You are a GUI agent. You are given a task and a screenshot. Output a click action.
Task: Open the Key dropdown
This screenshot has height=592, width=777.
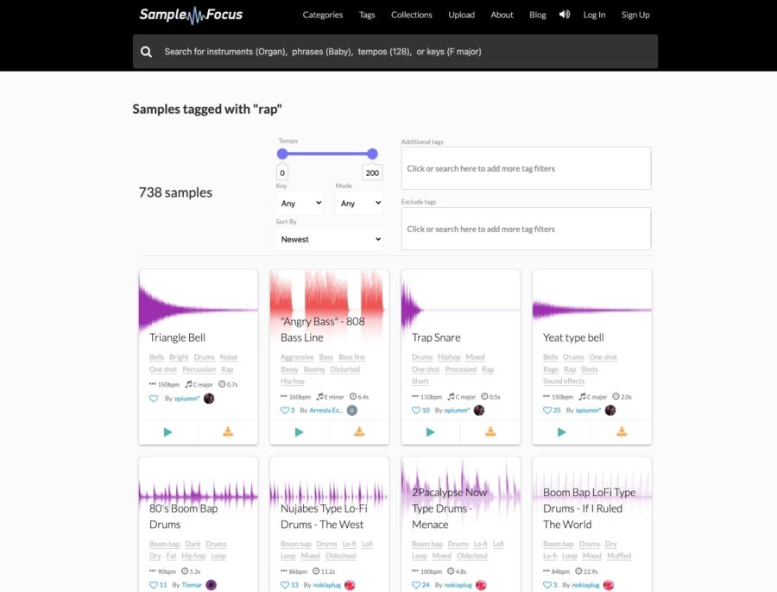tap(299, 204)
